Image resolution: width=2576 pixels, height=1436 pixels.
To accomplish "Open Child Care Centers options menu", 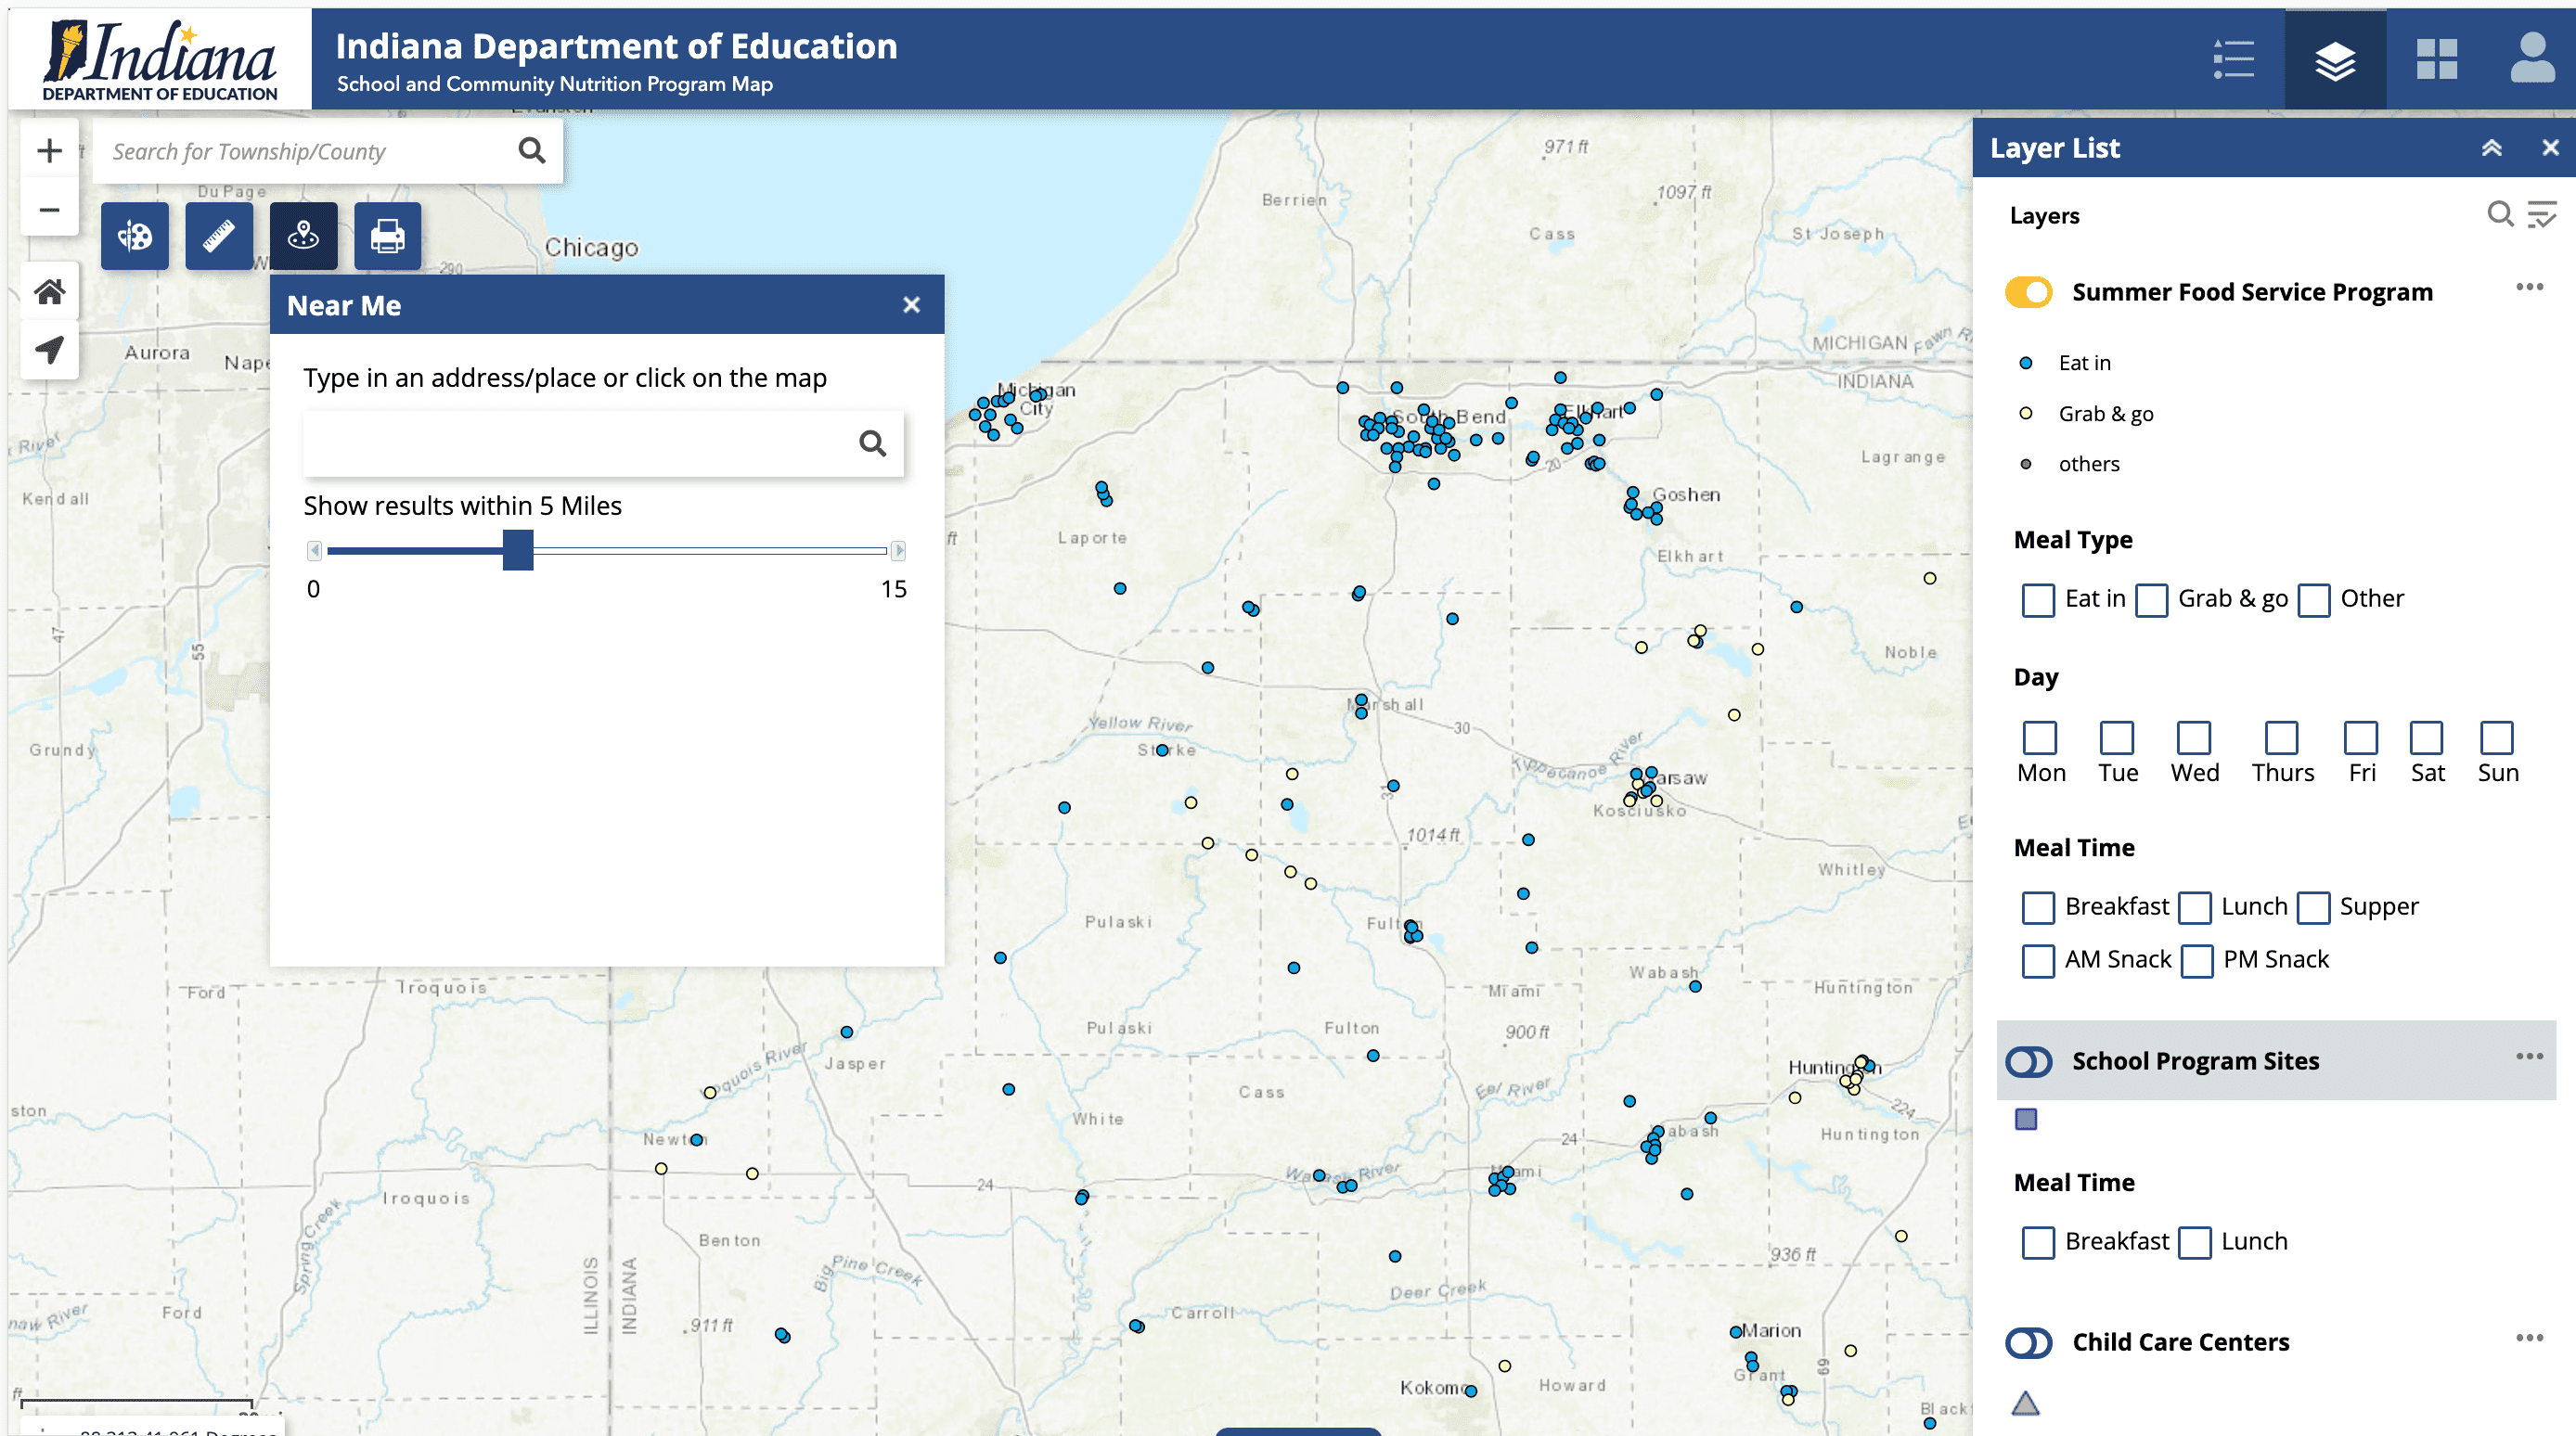I will (2530, 1338).
